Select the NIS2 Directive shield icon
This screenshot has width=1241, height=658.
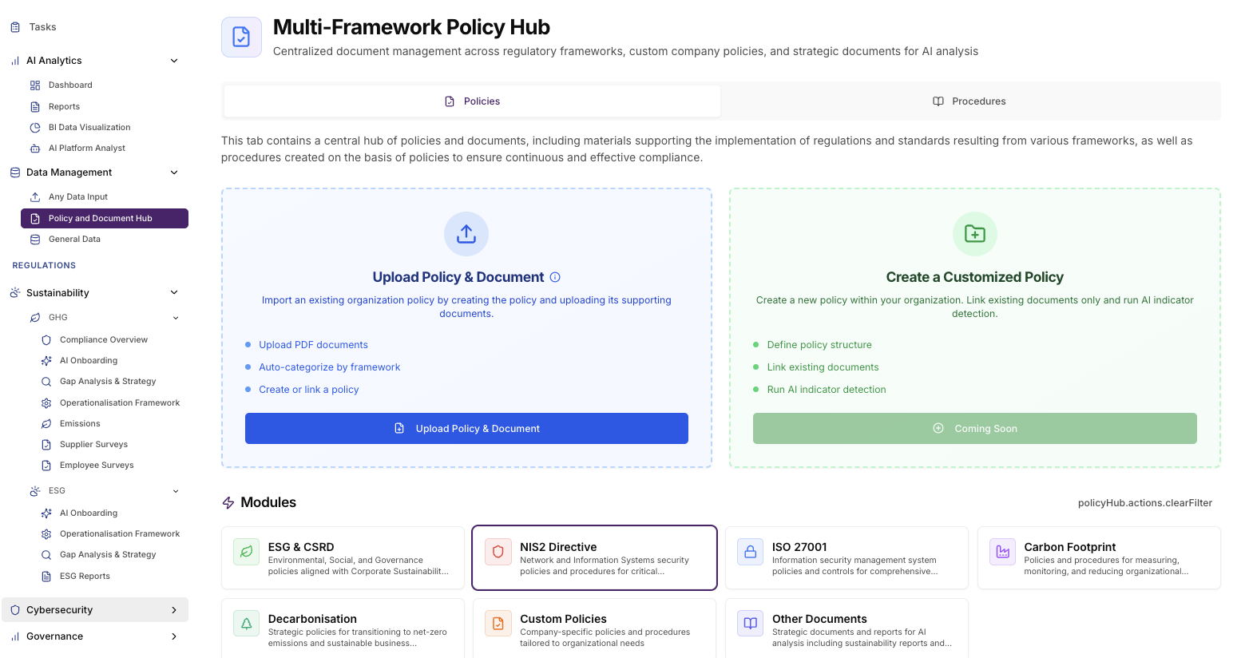point(498,552)
